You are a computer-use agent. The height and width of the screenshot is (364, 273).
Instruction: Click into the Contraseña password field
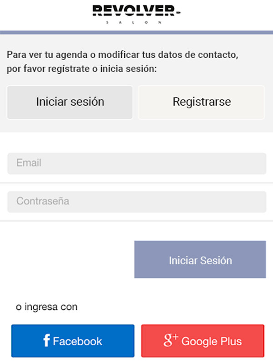(x=136, y=202)
